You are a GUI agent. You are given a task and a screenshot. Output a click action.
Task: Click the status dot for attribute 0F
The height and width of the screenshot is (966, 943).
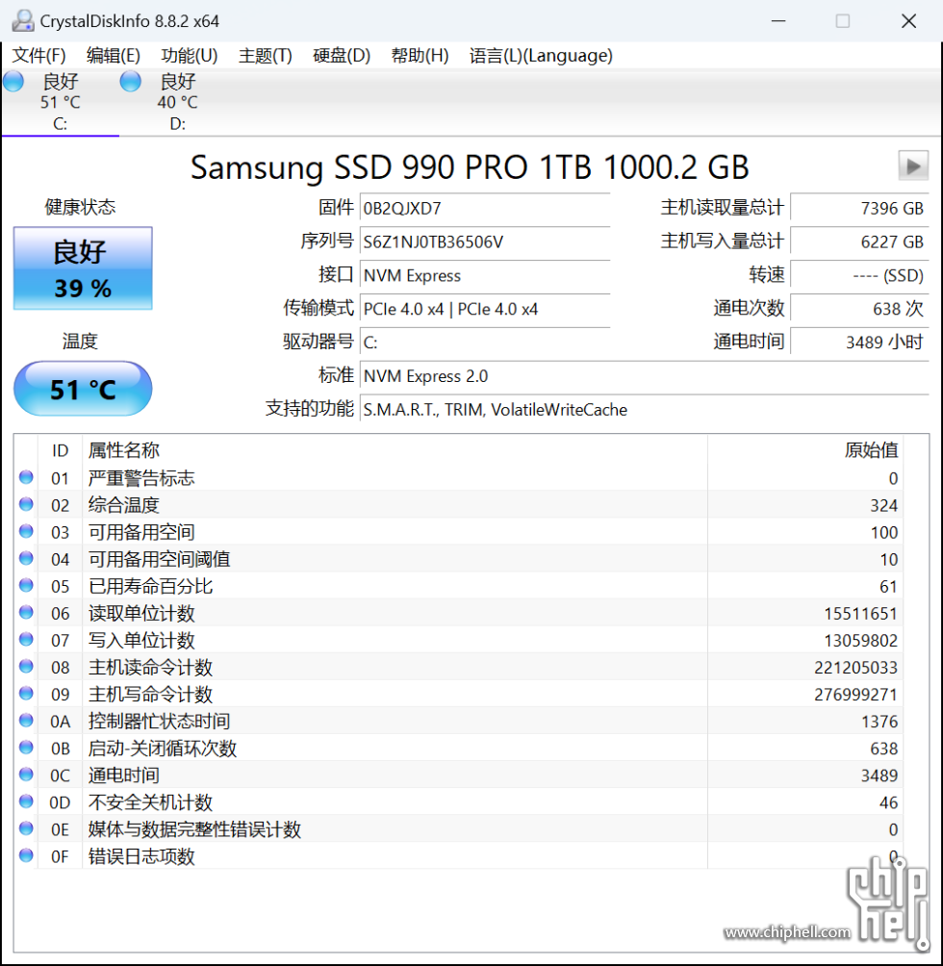coord(26,855)
